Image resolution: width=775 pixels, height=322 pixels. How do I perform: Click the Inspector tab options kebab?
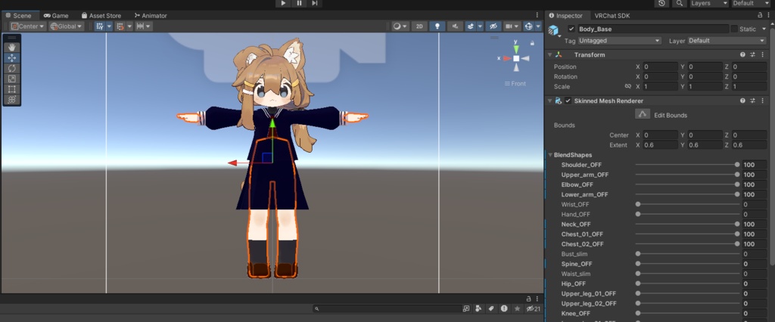click(768, 15)
